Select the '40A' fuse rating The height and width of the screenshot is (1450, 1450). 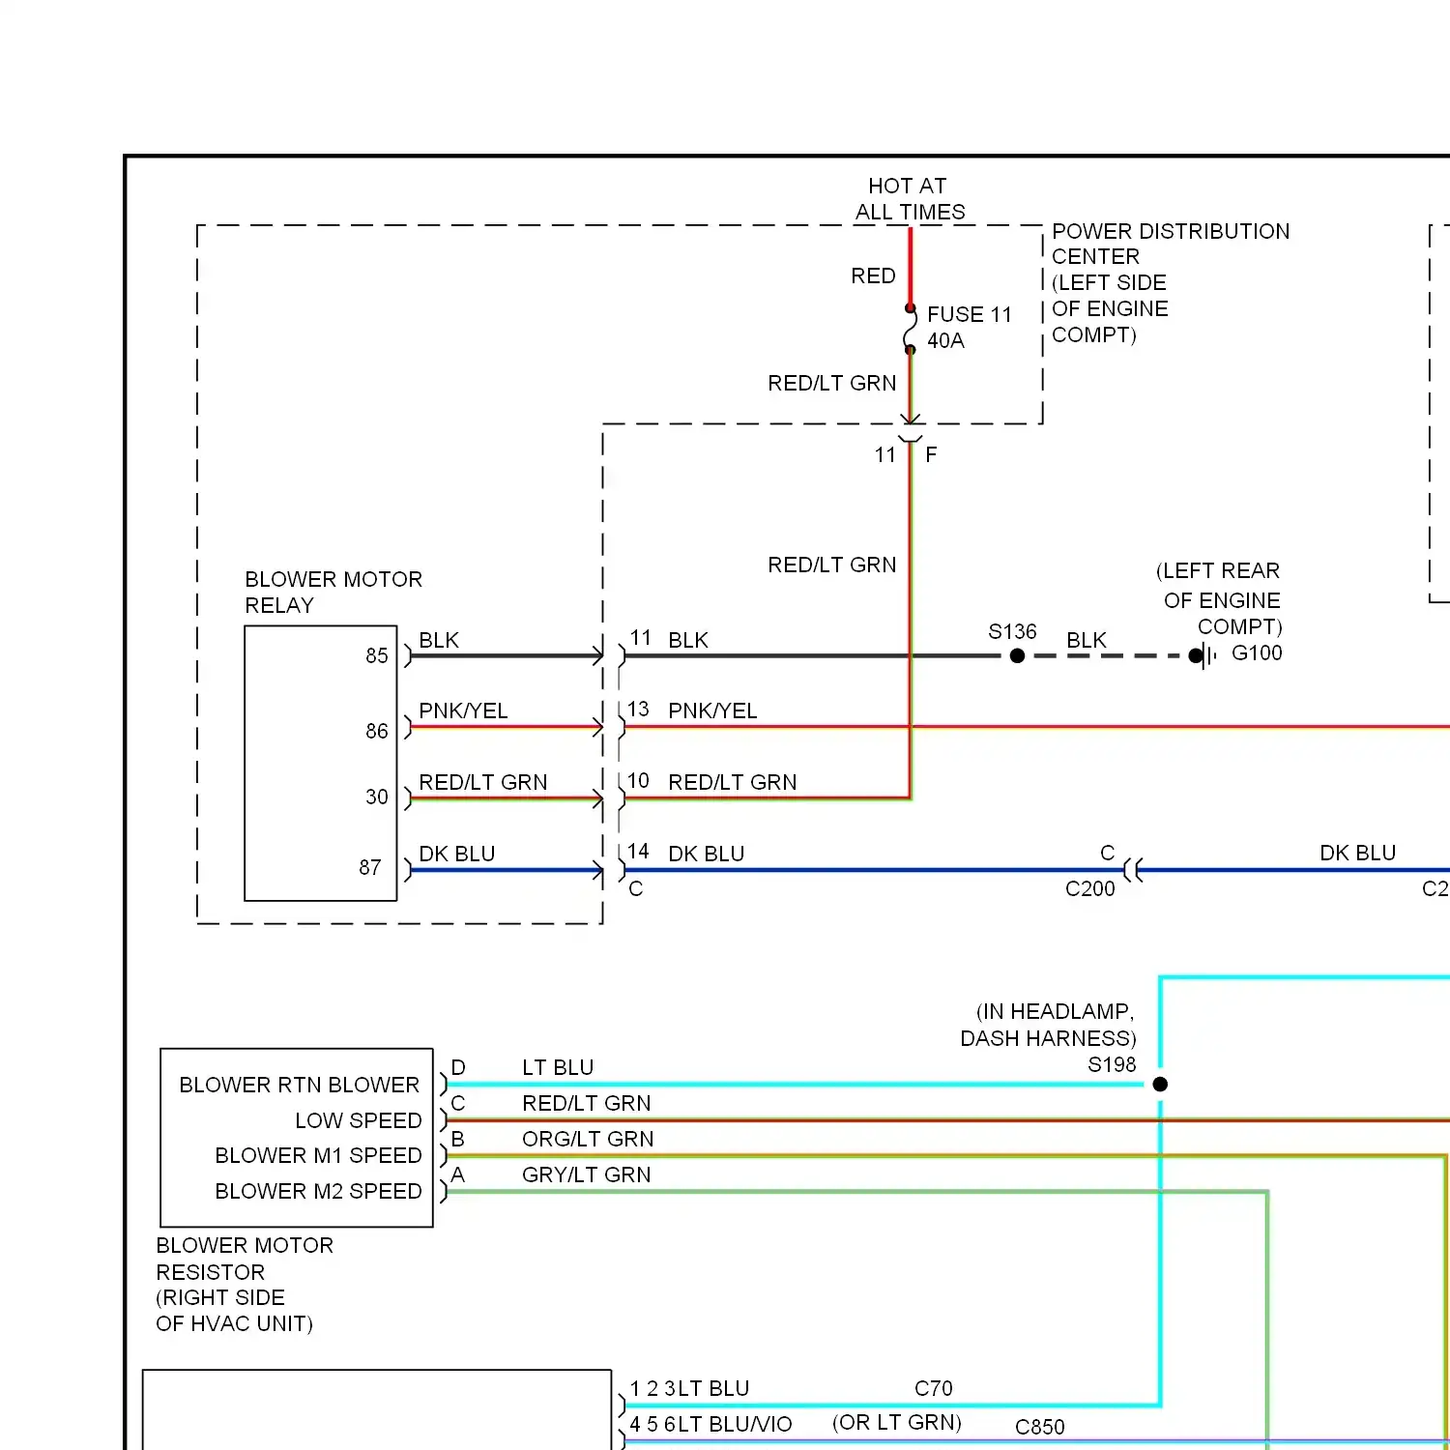coord(945,340)
